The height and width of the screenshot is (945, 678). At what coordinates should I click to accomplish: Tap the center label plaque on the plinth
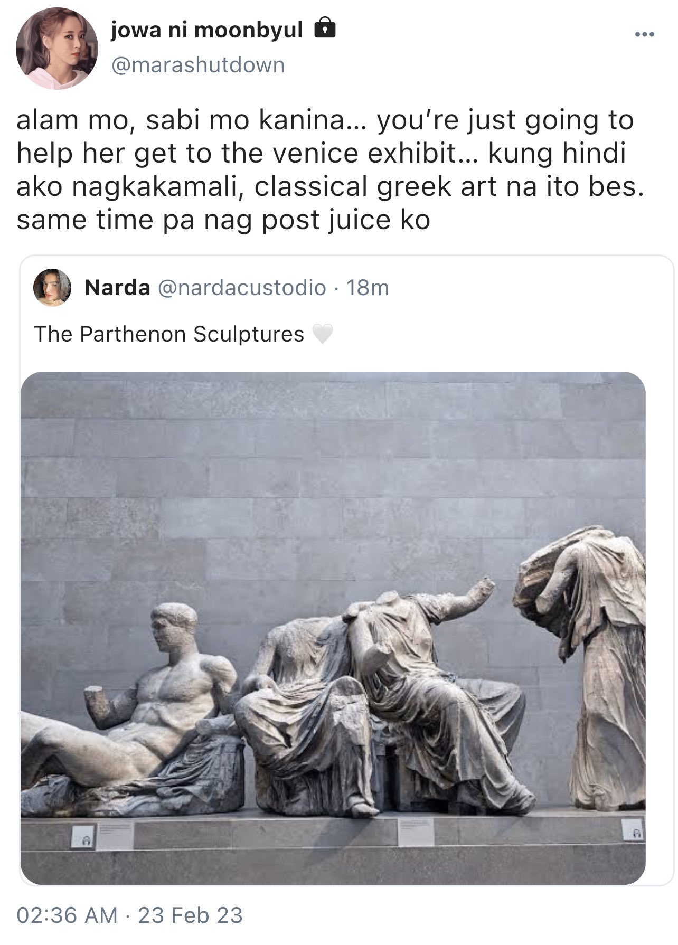point(416,831)
